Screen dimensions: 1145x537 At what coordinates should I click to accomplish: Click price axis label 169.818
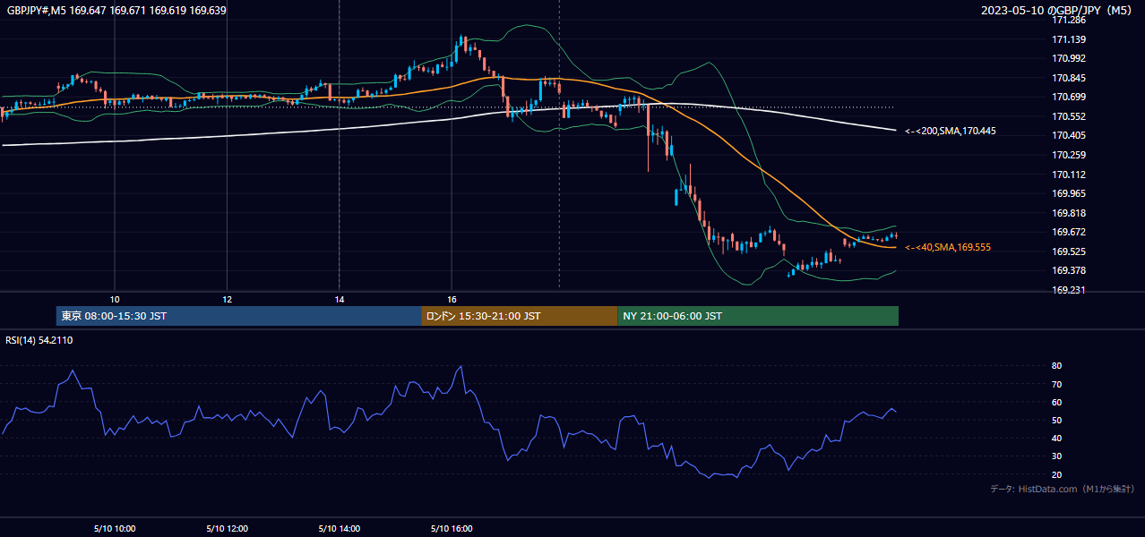point(1069,213)
